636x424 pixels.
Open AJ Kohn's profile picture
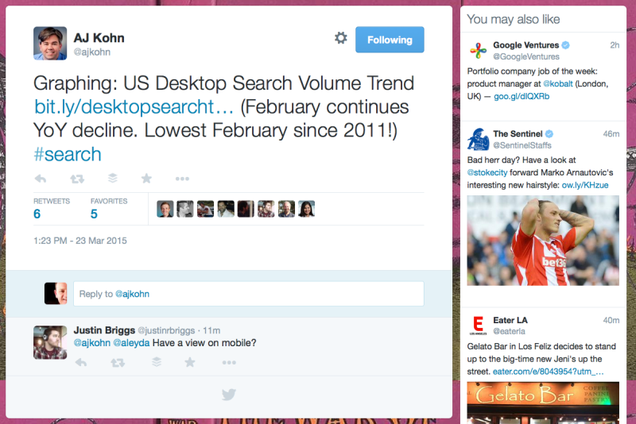50,44
